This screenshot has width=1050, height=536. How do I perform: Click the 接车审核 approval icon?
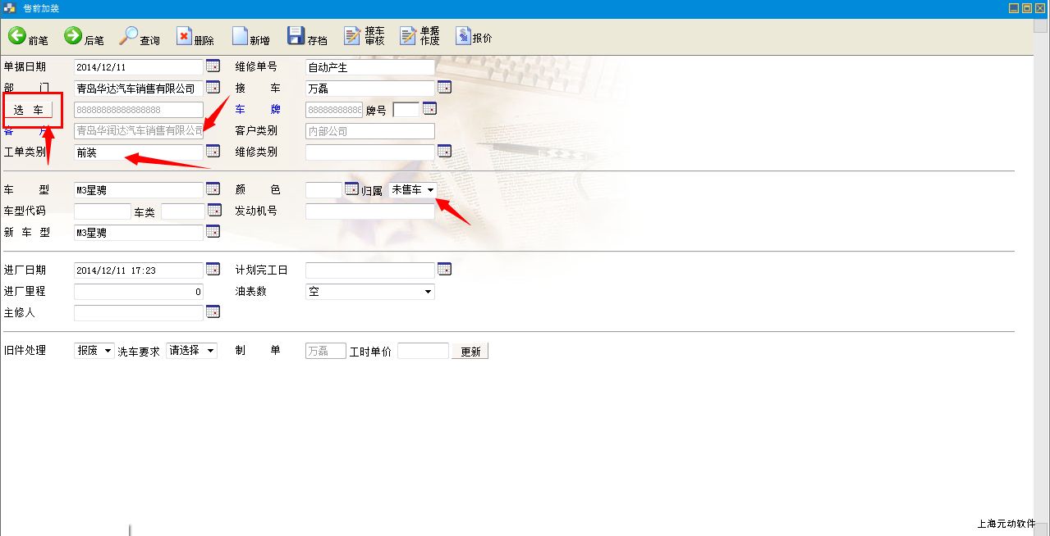(353, 36)
